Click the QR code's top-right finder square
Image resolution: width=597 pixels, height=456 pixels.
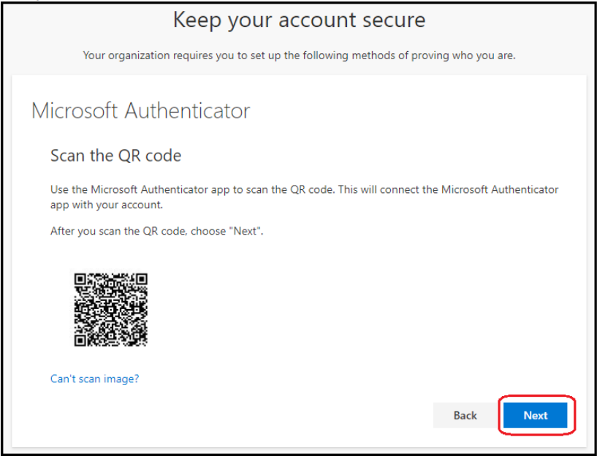pyautogui.click(x=141, y=279)
